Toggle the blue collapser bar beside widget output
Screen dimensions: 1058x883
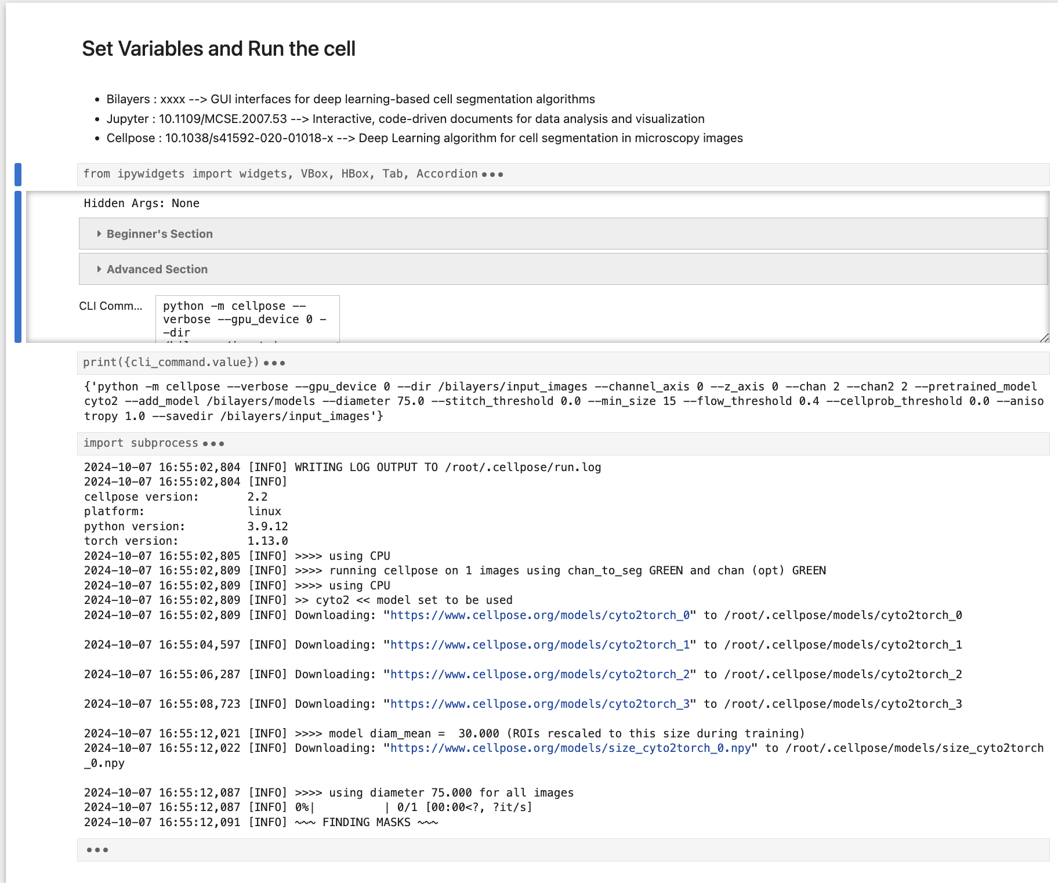[x=18, y=267]
